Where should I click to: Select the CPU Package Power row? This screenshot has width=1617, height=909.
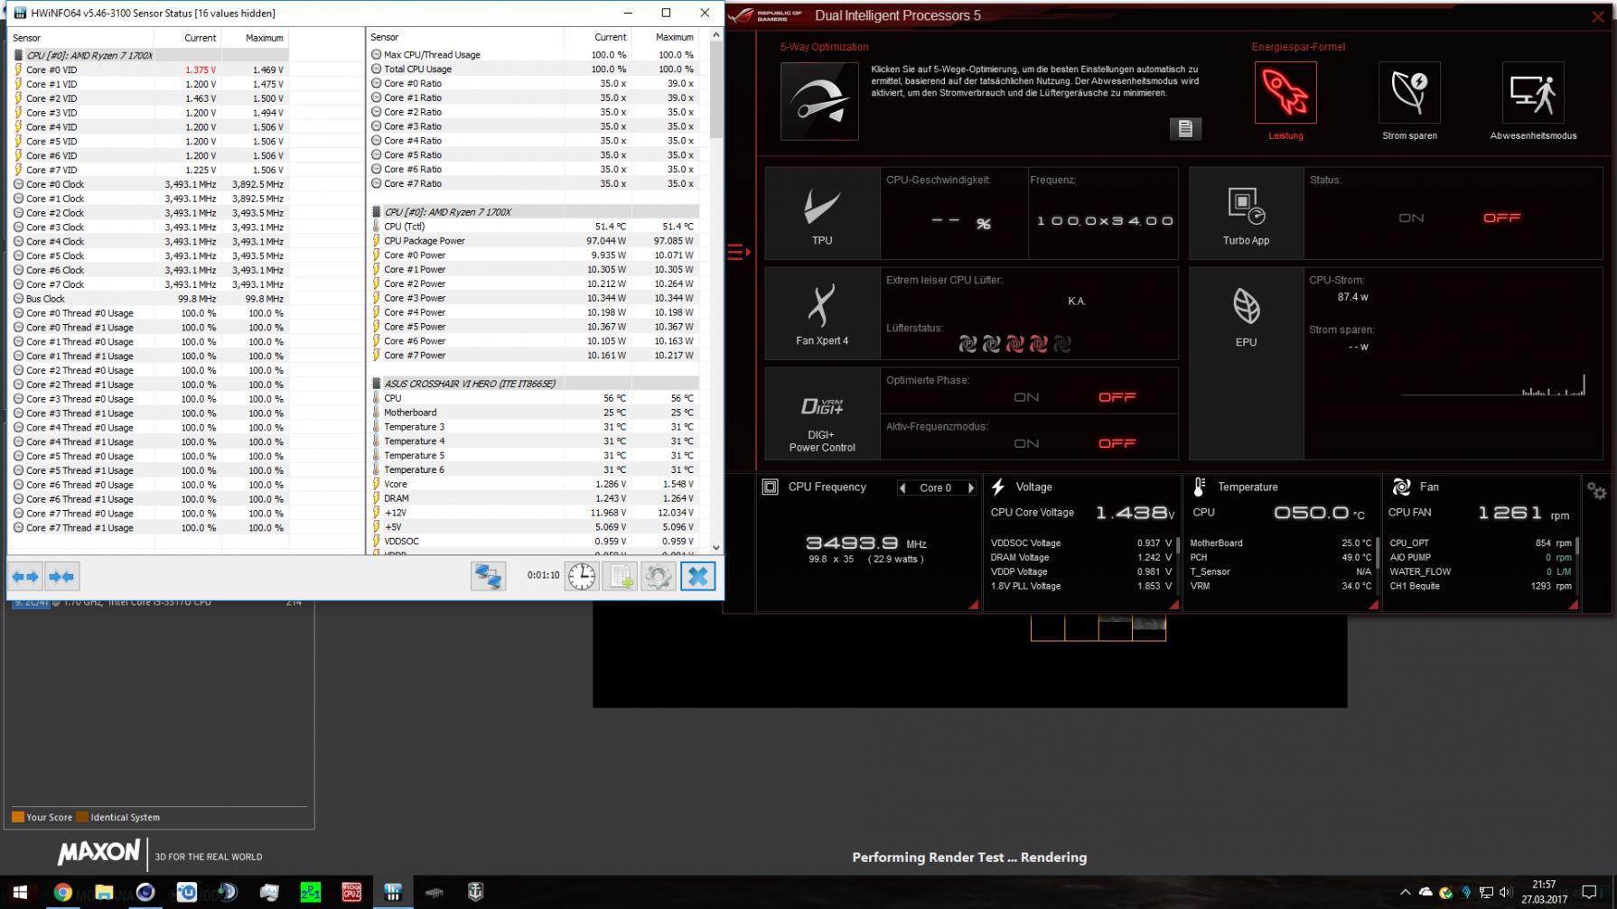pos(533,241)
